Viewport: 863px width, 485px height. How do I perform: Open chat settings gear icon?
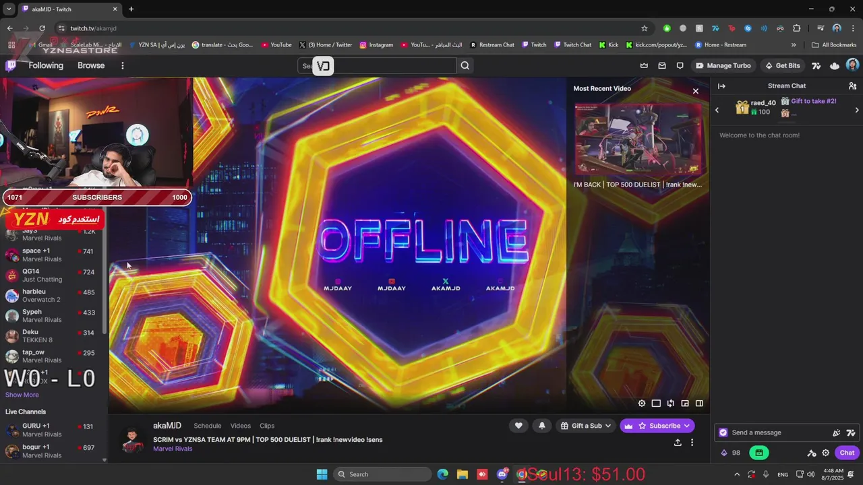pos(826,453)
